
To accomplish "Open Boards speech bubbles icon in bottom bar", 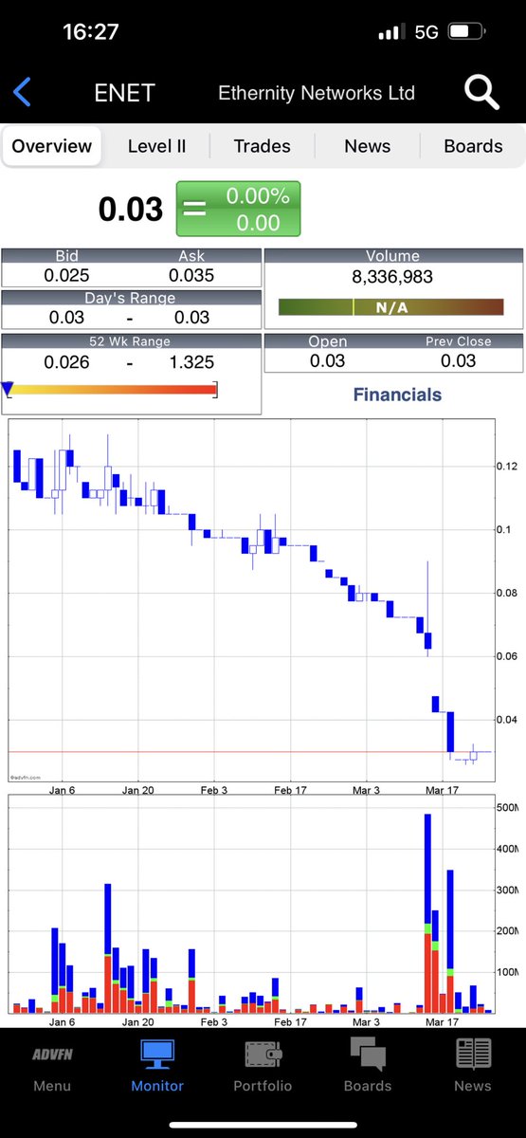I will pyautogui.click(x=368, y=1054).
